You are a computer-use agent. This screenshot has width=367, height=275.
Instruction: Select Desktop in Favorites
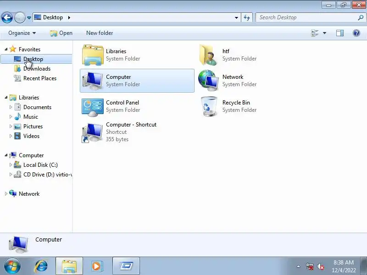point(36,59)
